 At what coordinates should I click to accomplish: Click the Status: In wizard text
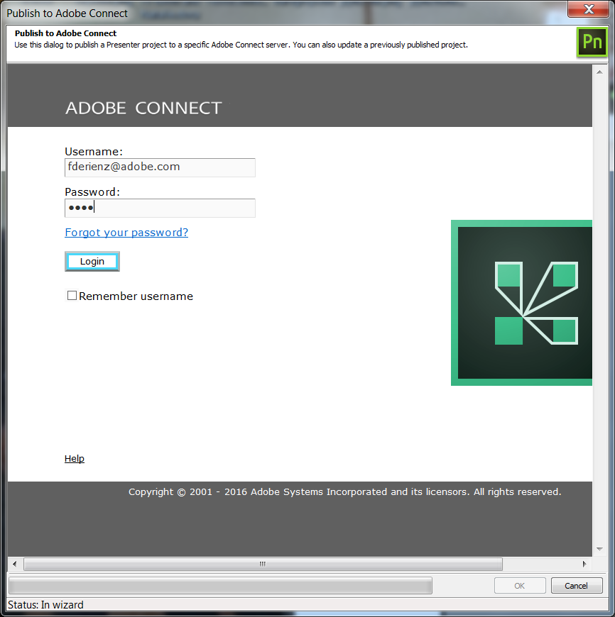[x=44, y=604]
